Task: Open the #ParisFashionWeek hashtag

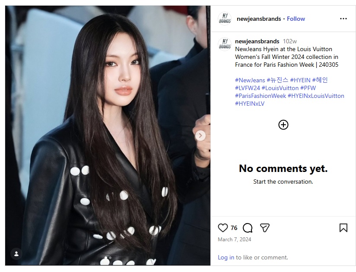Action: [x=261, y=96]
